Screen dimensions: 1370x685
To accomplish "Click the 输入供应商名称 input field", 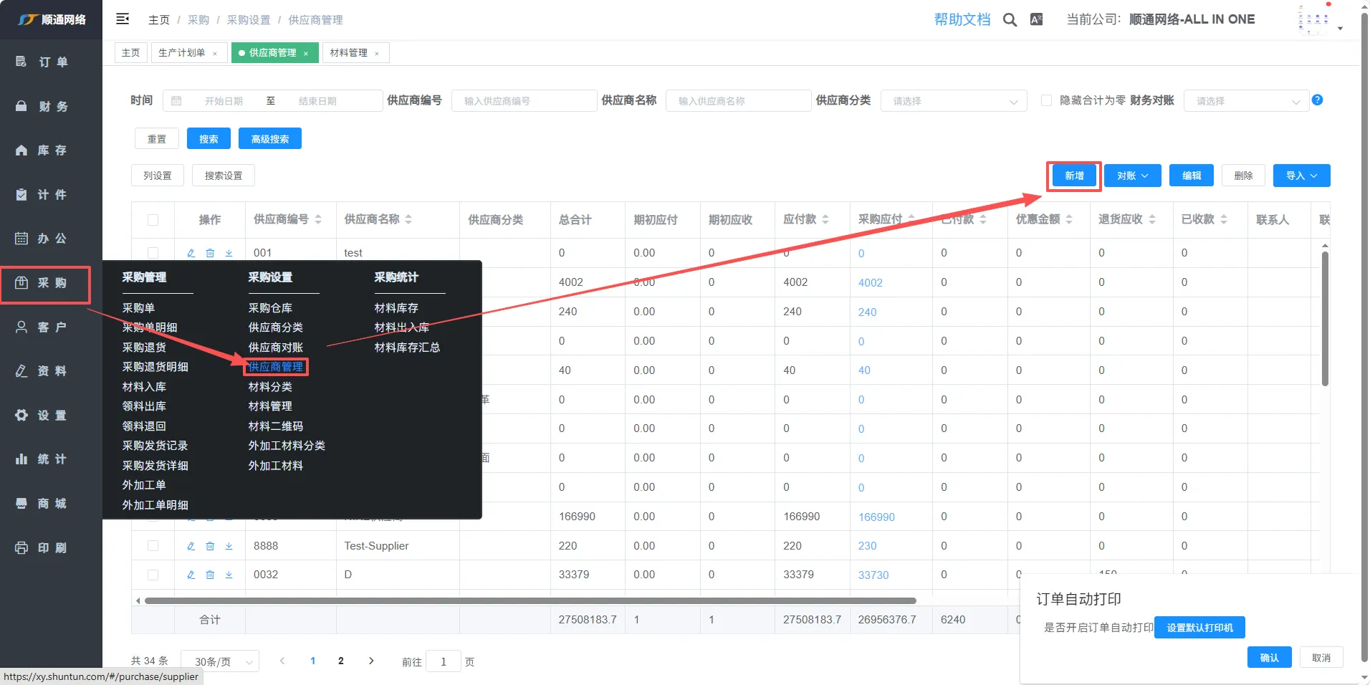I will 738,101.
